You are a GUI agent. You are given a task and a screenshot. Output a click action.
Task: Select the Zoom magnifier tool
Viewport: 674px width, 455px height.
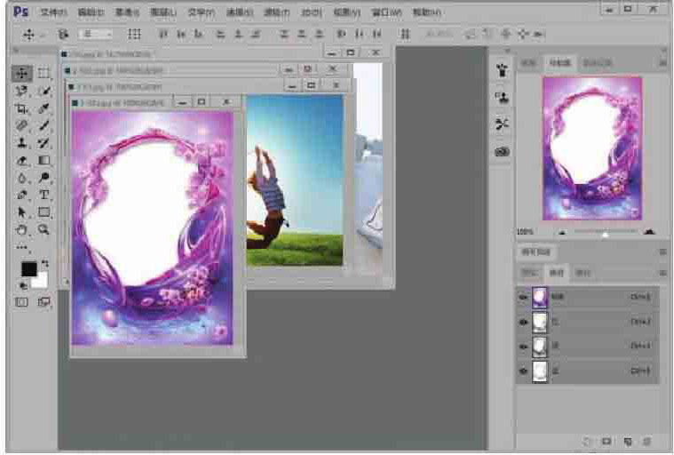(44, 229)
